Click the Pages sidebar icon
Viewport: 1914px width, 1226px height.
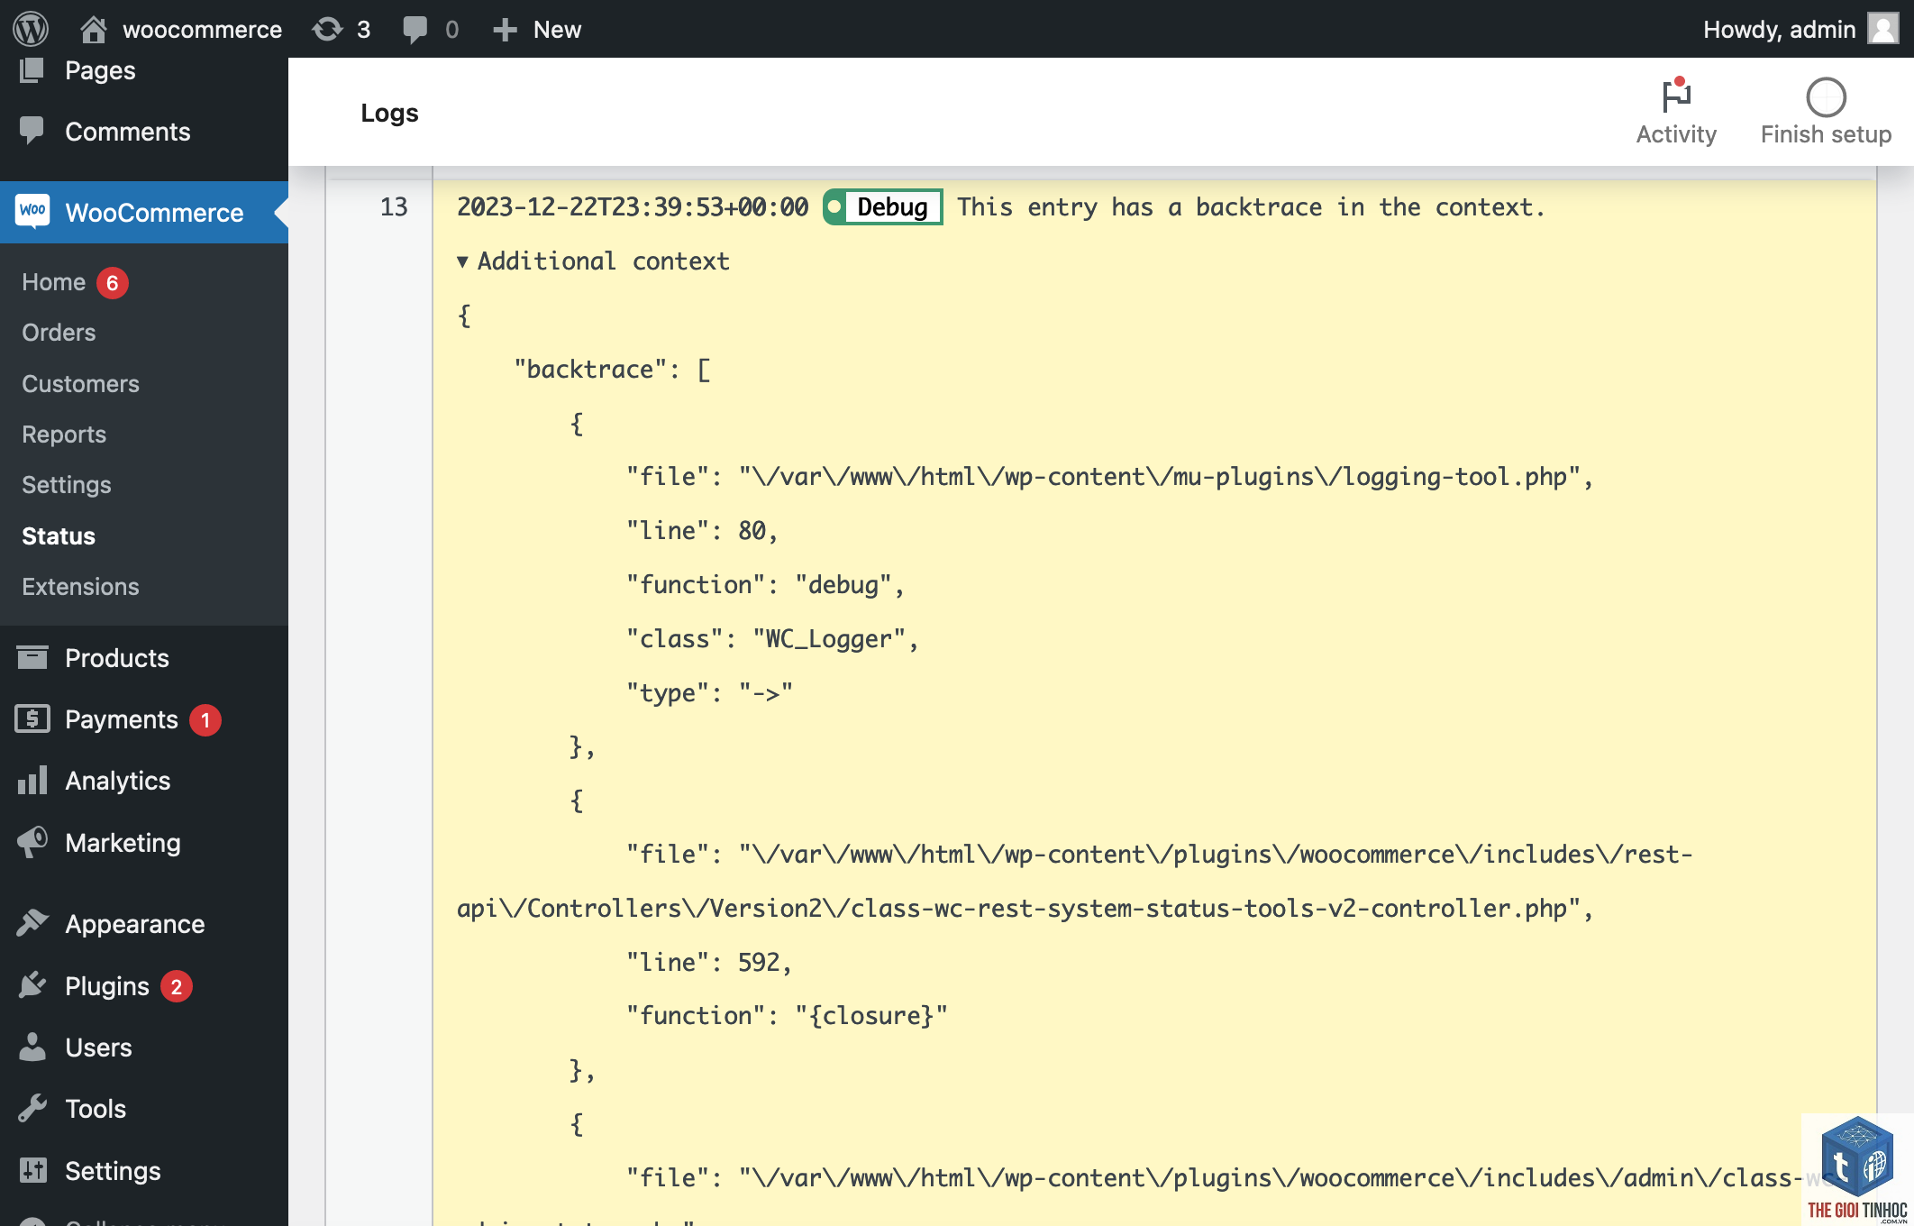tap(32, 70)
